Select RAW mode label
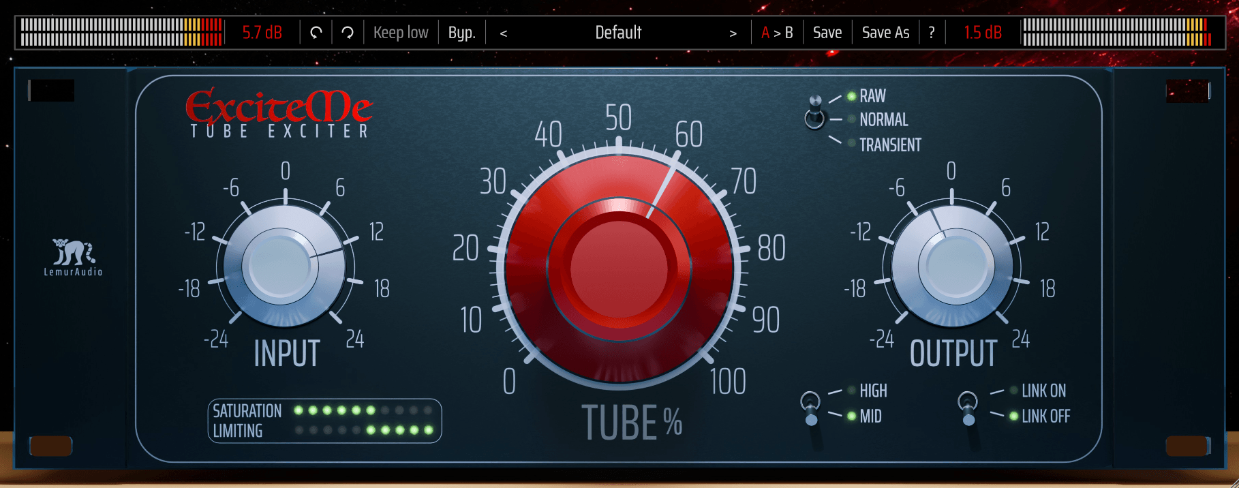This screenshot has height=488, width=1239. click(x=872, y=96)
